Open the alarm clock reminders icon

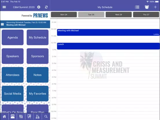[x=147, y=7]
